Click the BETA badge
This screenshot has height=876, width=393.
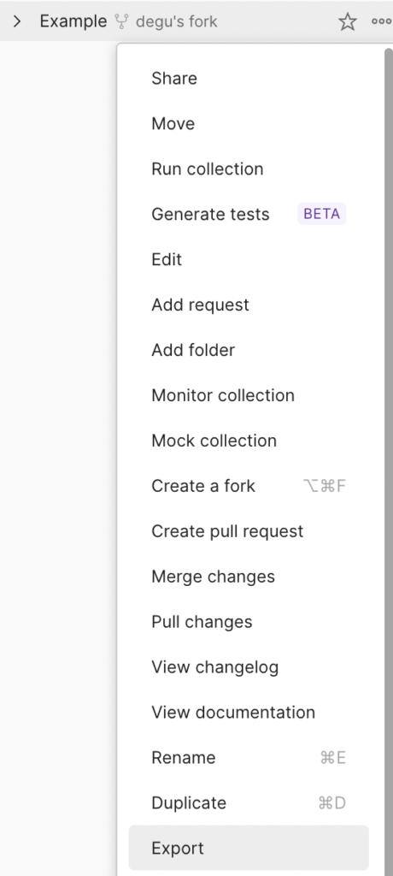point(321,214)
